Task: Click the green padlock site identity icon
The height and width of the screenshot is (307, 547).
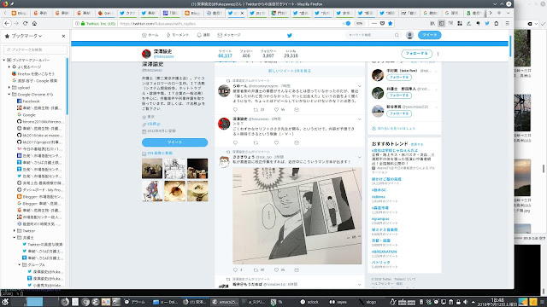Action: coord(83,24)
